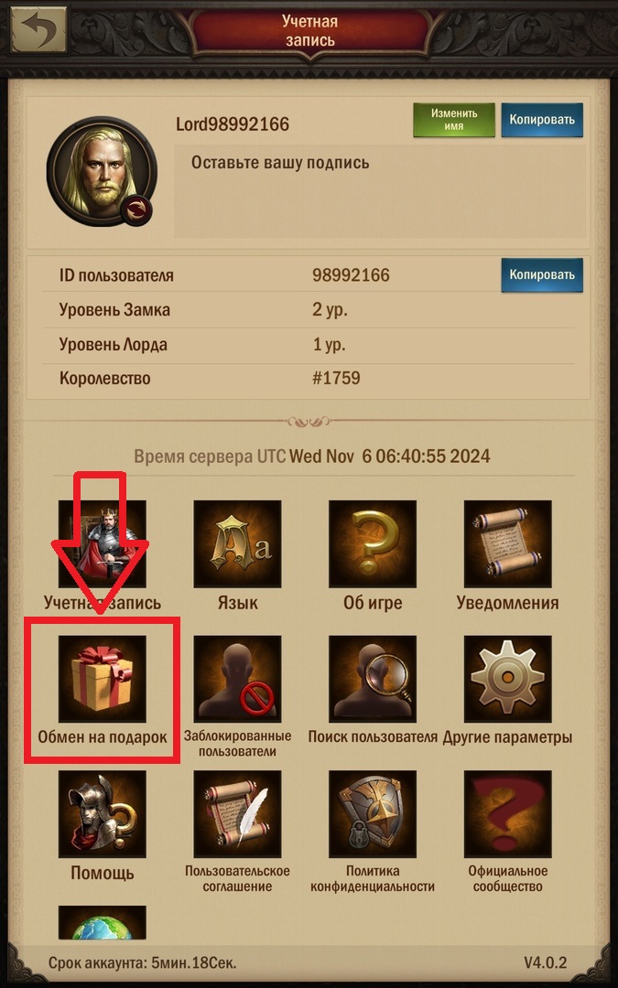Copy the lord name with Копировать
The image size is (618, 988).
coord(542,120)
